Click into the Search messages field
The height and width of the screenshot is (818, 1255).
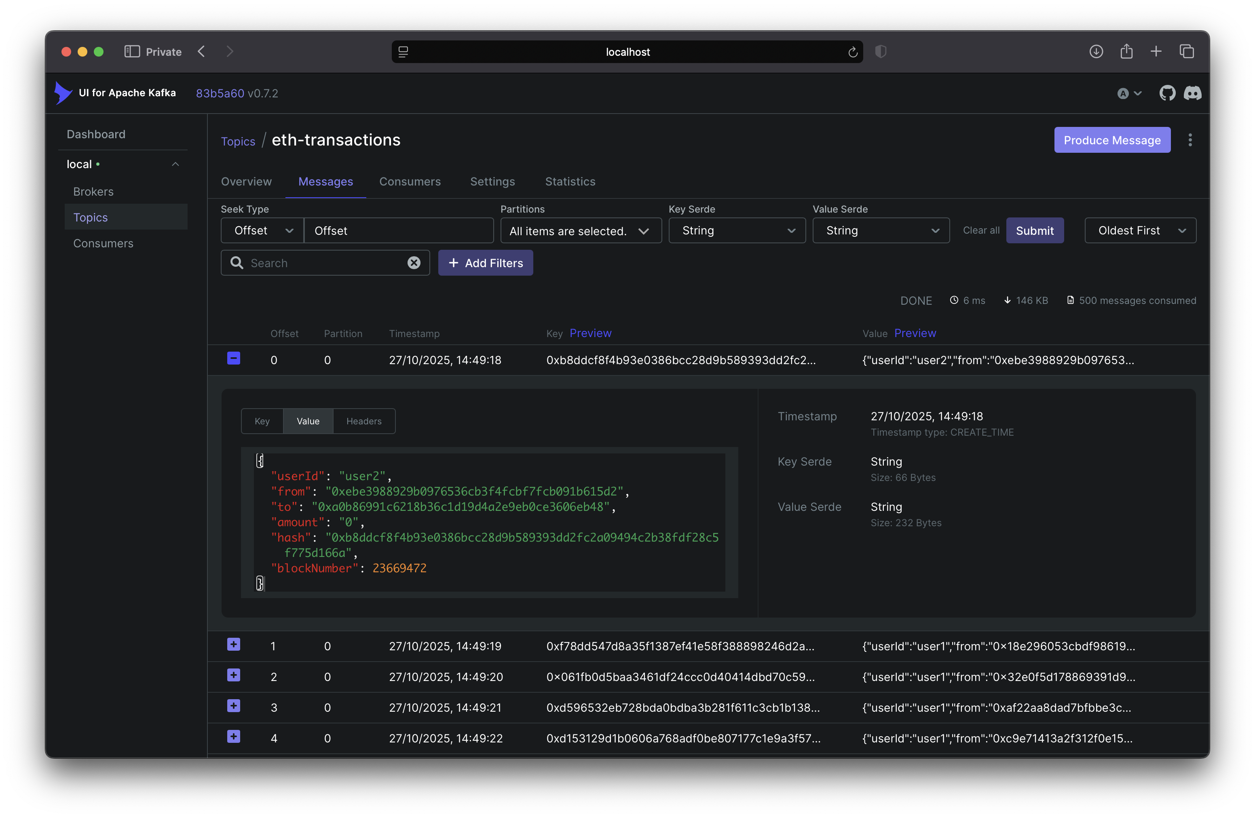point(325,262)
